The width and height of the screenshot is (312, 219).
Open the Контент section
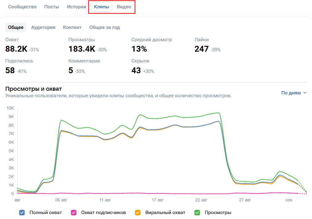pyautogui.click(x=72, y=27)
